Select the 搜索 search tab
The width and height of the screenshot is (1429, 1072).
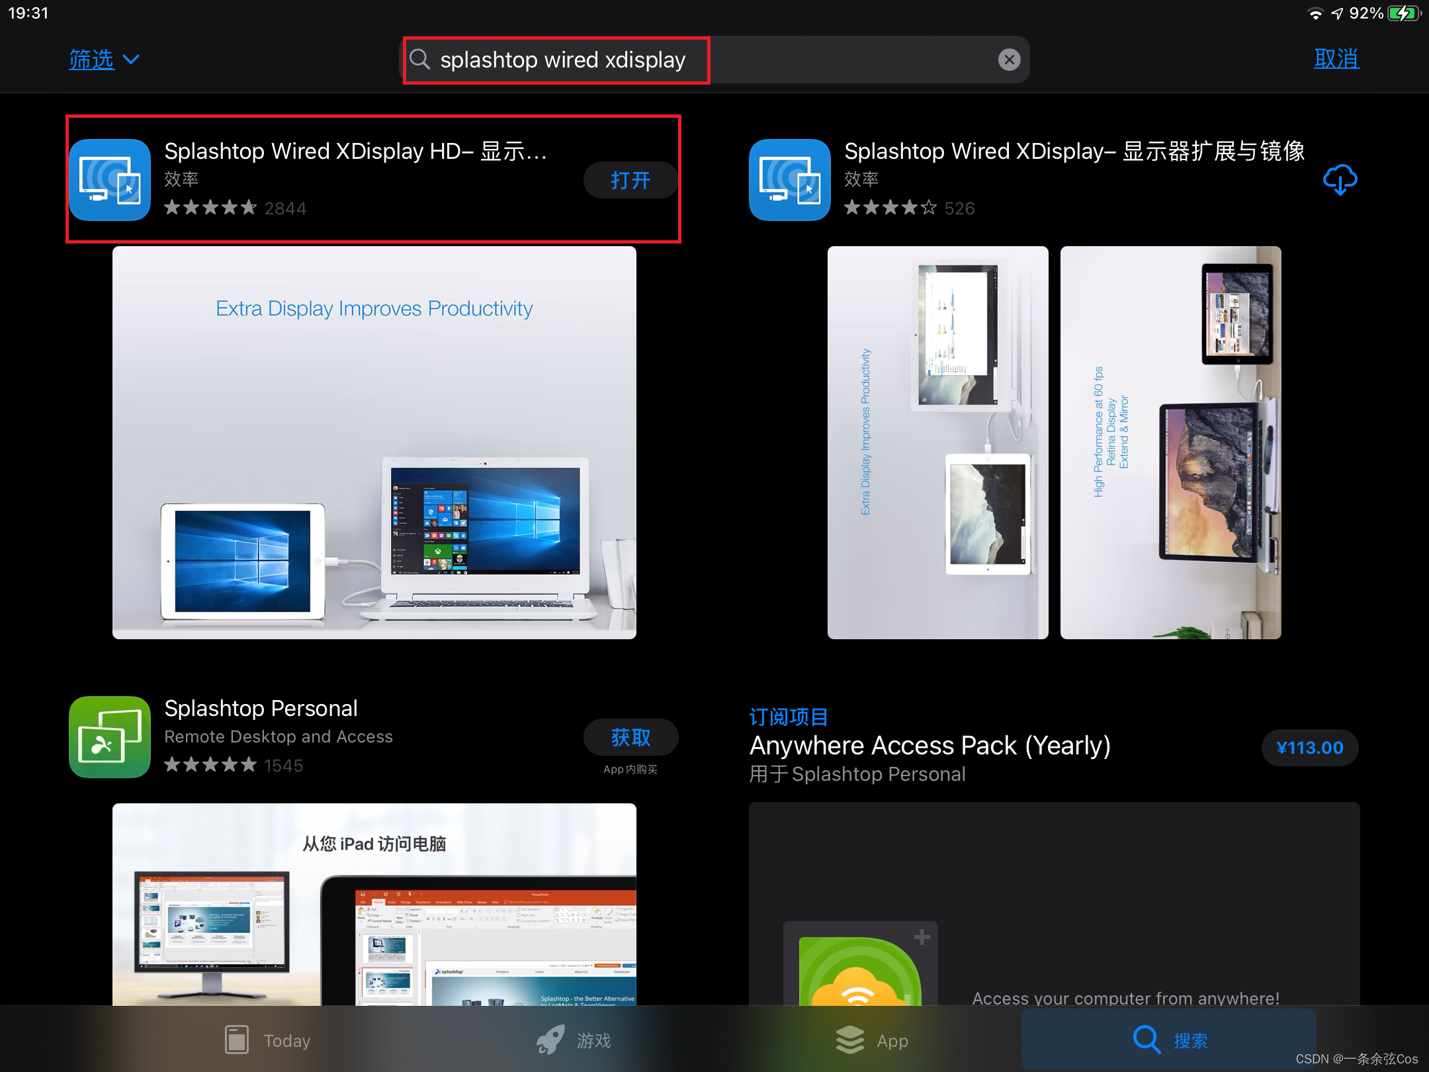click(1170, 1040)
